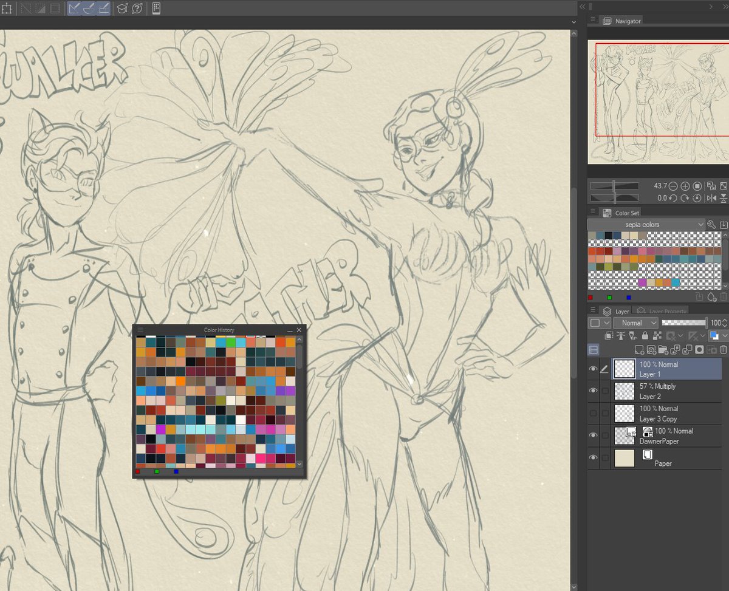
Task: Click the import color set icon
Action: point(724,225)
